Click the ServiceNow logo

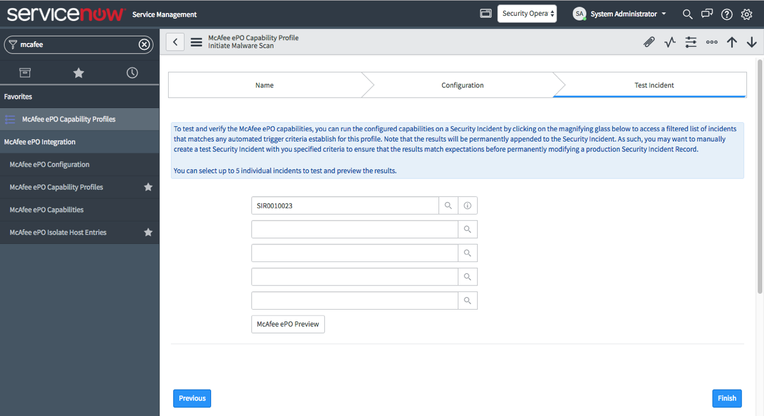click(66, 14)
